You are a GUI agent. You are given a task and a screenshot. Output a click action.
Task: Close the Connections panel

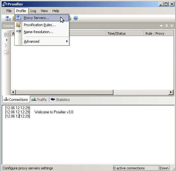pos(172,26)
